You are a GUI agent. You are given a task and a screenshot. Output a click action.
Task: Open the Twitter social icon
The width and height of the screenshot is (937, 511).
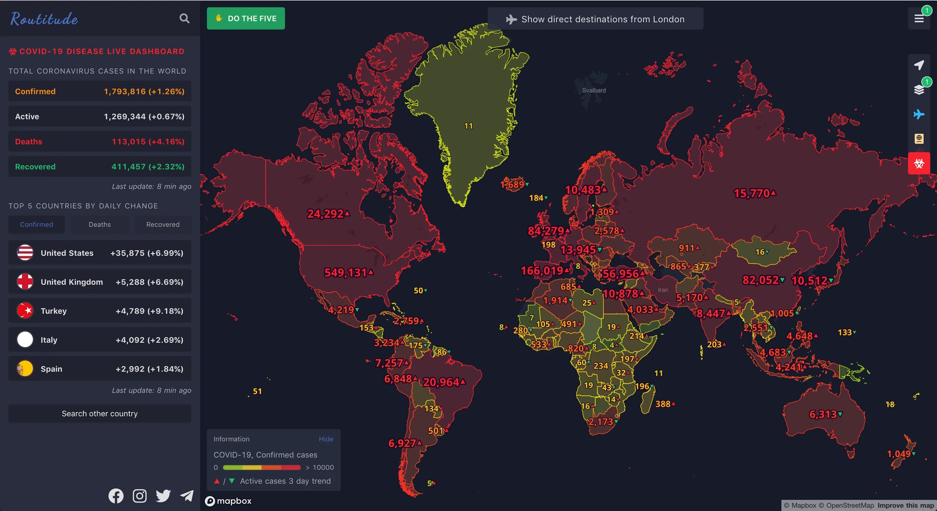pos(163,496)
